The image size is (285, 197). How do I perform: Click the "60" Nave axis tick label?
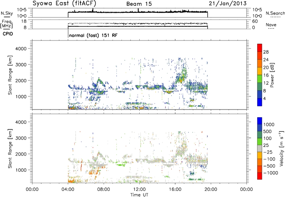pyautogui.click(x=255, y=21)
